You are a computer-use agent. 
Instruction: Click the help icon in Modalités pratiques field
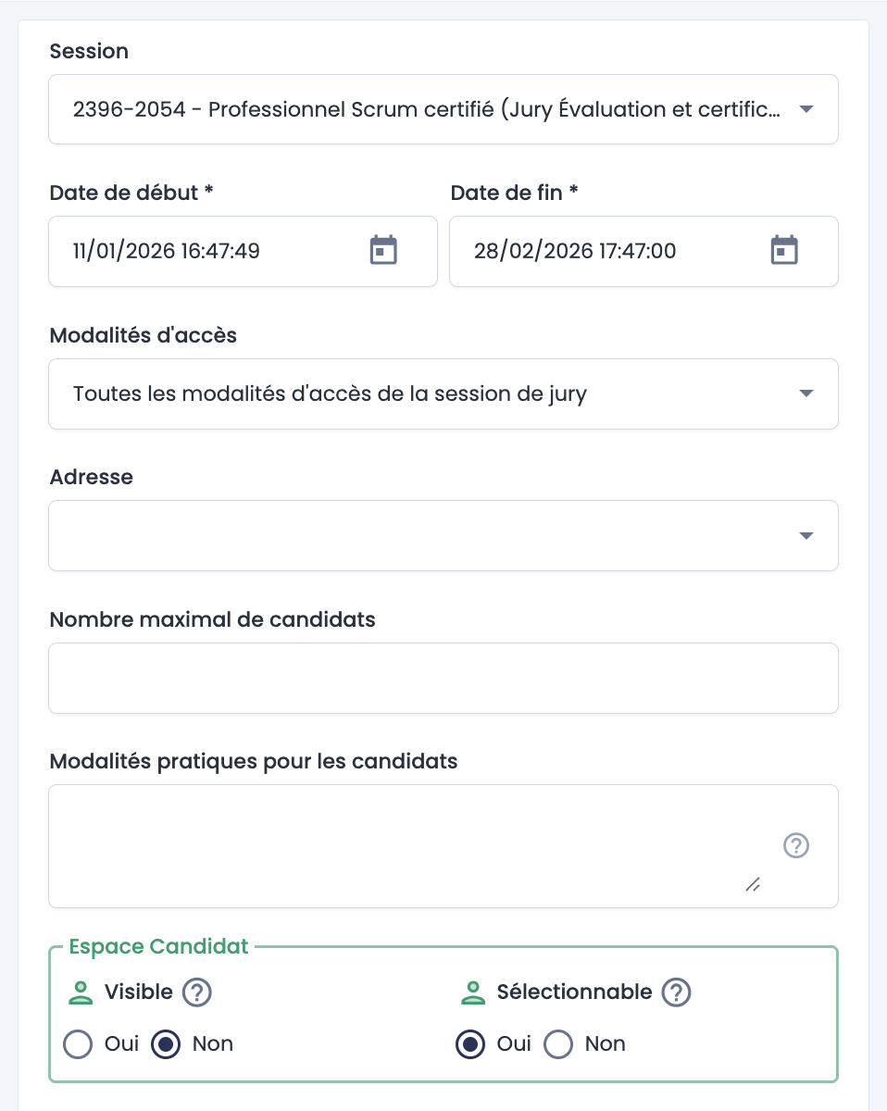(795, 845)
